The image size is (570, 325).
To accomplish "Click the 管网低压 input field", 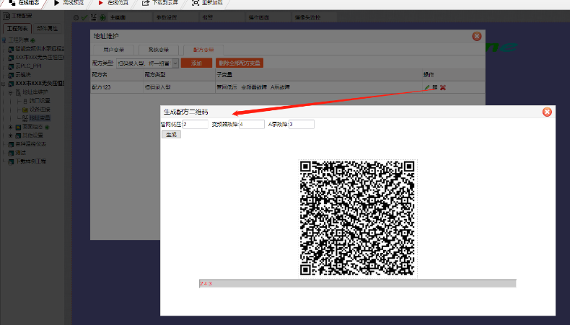I will pyautogui.click(x=195, y=124).
